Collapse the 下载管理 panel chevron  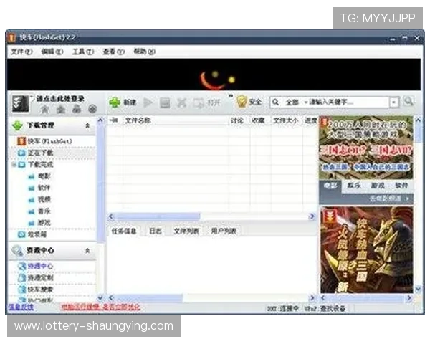point(87,125)
